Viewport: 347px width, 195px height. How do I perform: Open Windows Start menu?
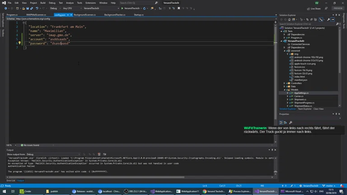(4, 191)
